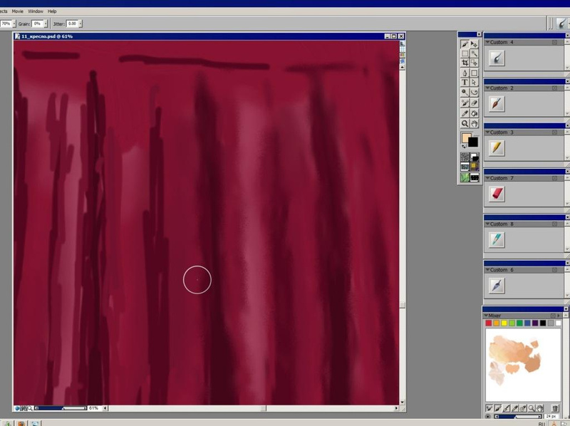Select the Cloner tool

click(465, 103)
